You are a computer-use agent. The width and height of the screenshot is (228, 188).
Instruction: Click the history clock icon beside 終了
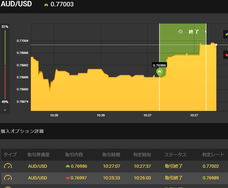[x=180, y=32]
